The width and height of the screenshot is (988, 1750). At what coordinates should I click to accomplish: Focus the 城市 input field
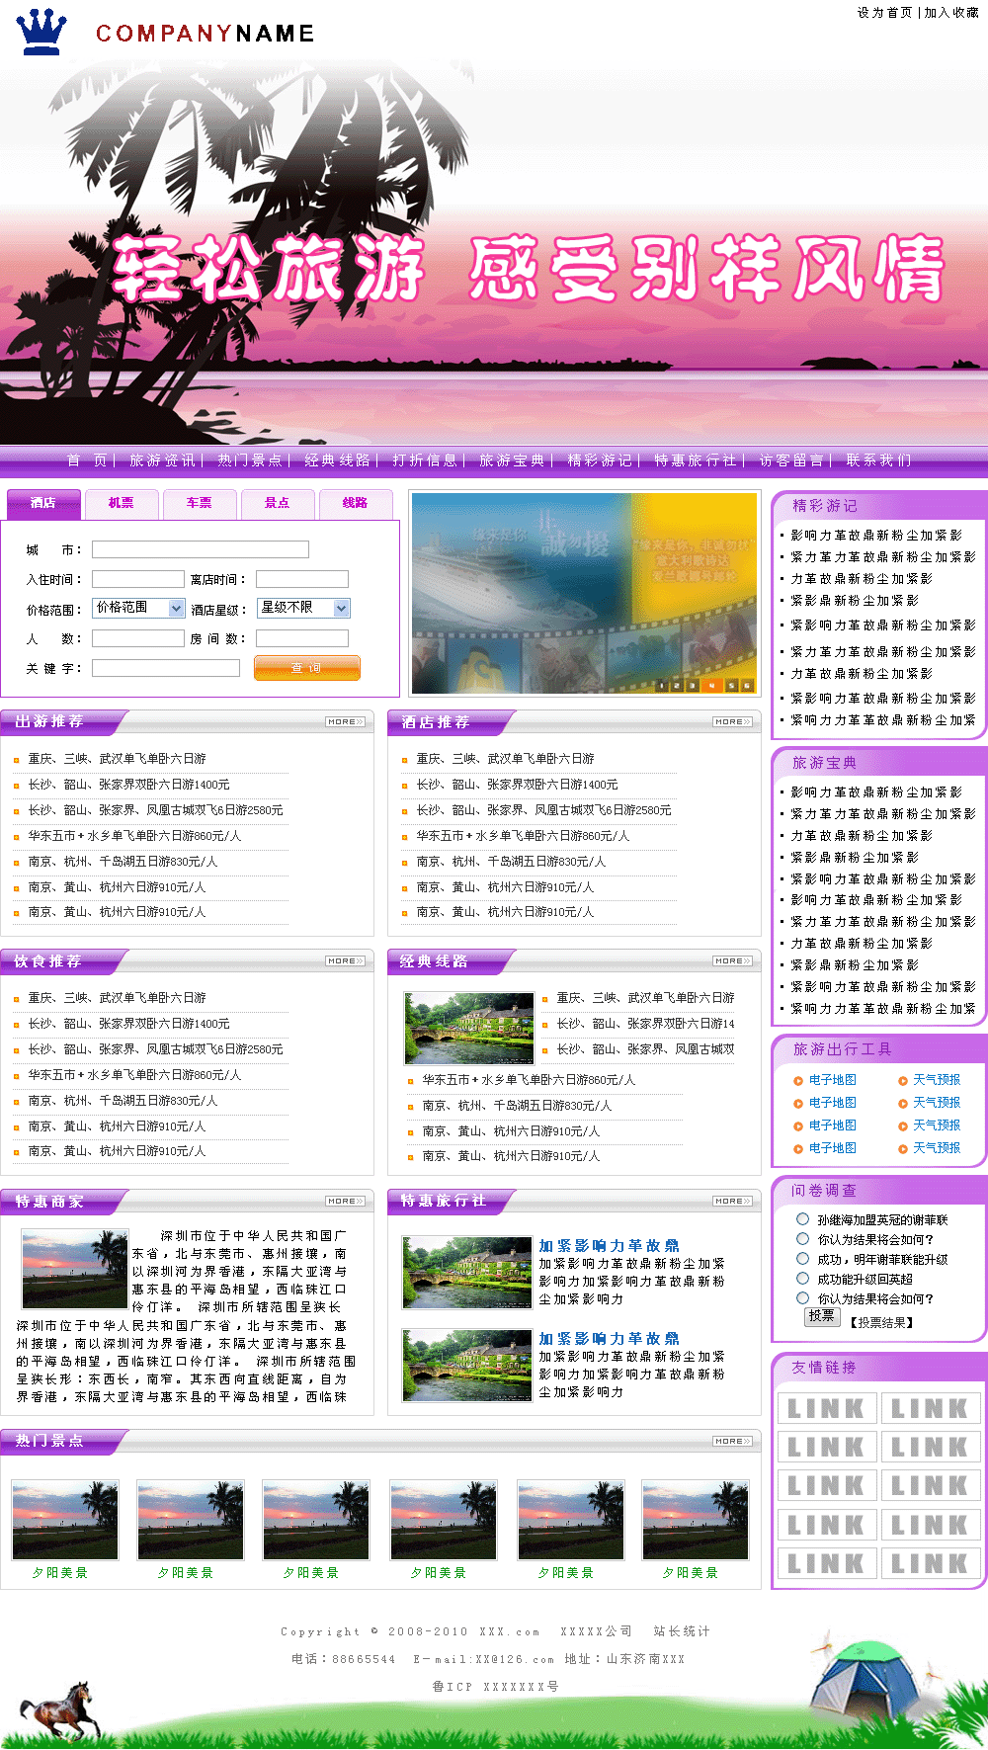[201, 549]
